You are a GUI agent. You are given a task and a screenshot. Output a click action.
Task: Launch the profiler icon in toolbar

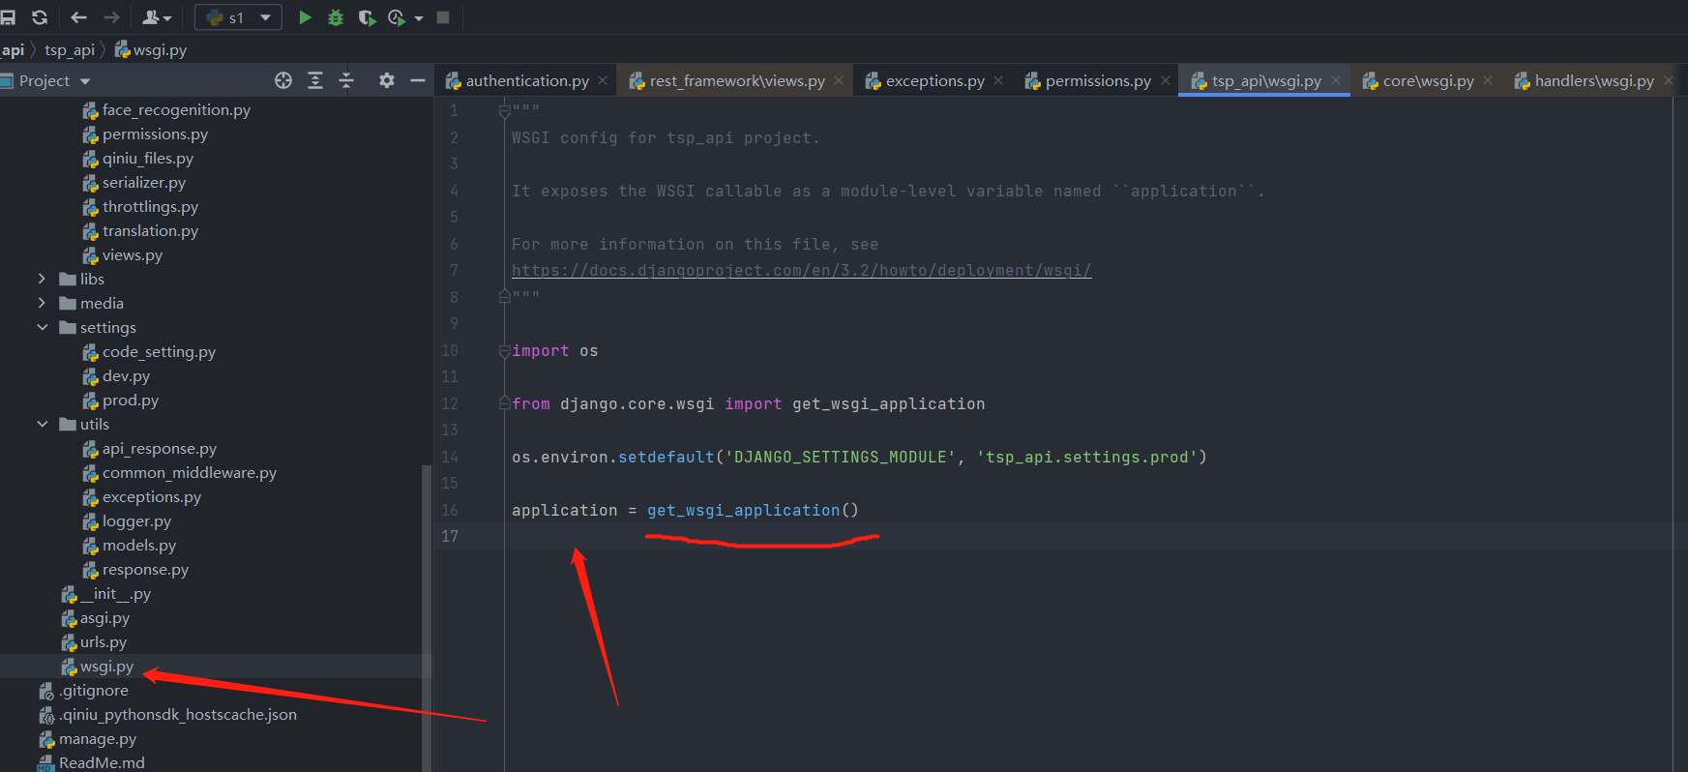click(x=396, y=17)
